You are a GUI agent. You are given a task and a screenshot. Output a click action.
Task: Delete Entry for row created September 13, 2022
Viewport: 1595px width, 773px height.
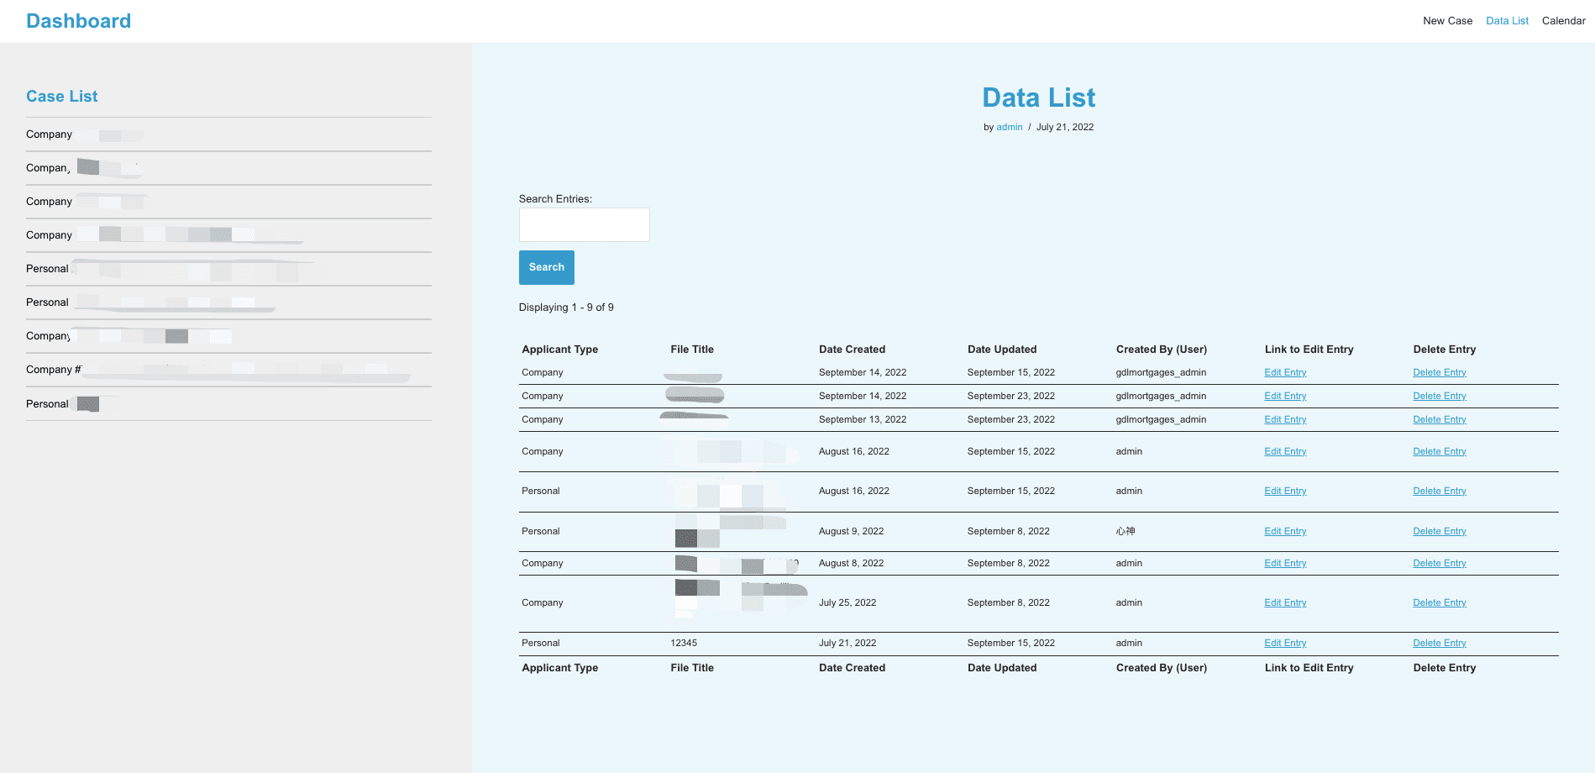tap(1439, 419)
